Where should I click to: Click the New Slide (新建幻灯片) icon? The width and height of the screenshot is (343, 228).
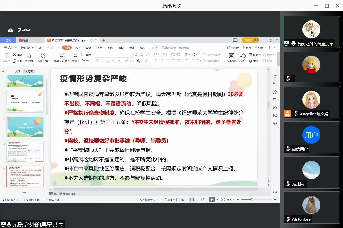point(61,57)
